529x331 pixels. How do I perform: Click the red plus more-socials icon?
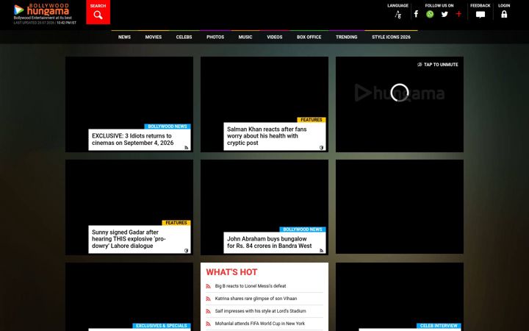pos(458,14)
